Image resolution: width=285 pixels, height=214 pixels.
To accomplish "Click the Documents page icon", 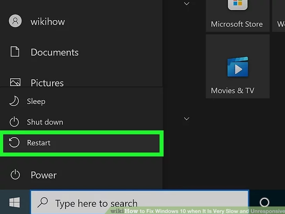I will (15, 52).
